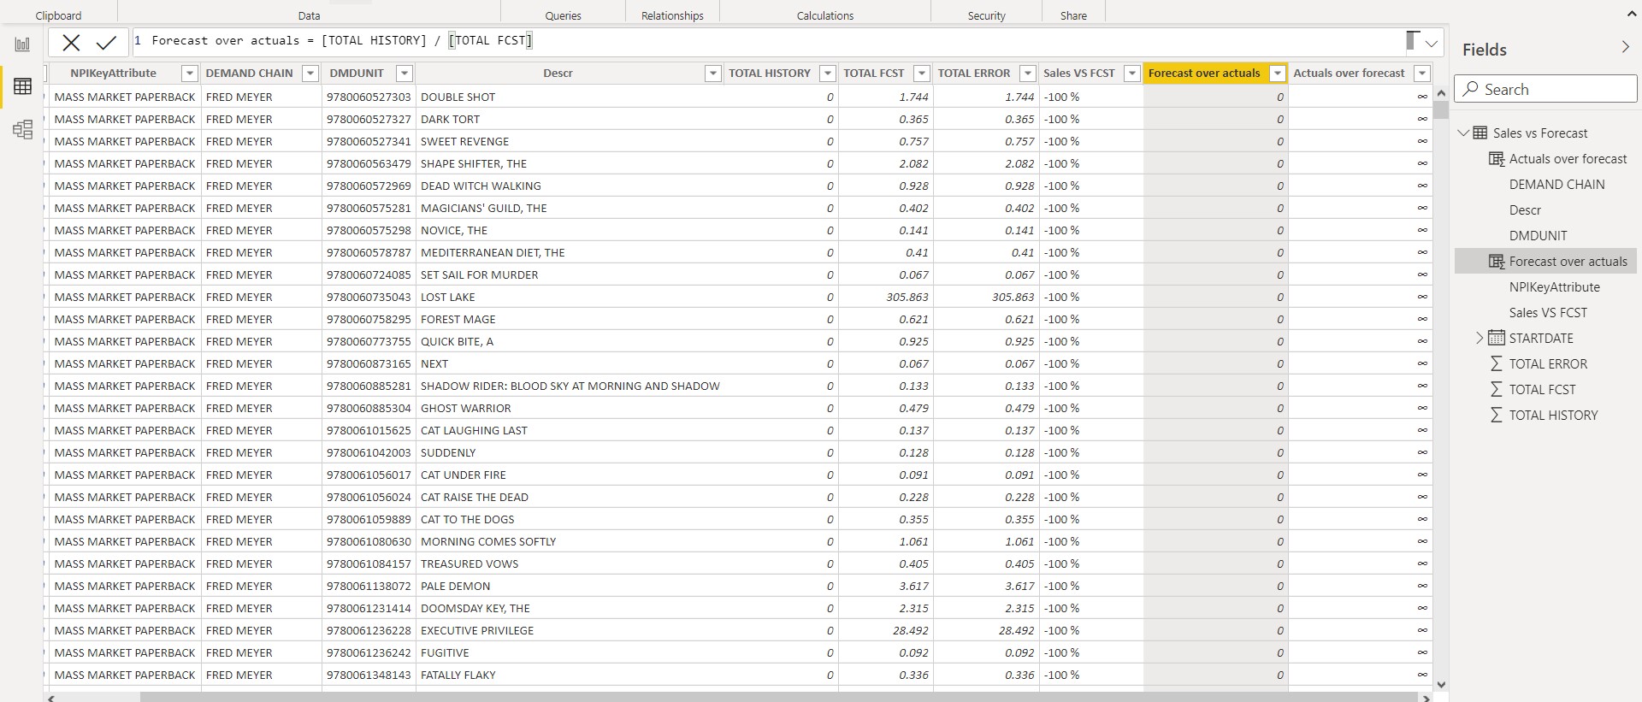Select the DMDUNIT field in Fields pane
1642x702 pixels.
click(x=1538, y=236)
